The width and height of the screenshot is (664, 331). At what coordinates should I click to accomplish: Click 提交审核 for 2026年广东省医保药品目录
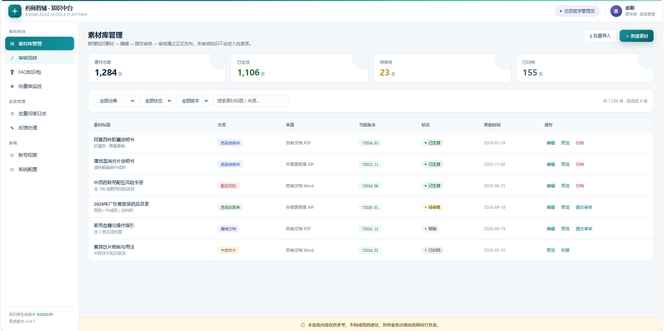[584, 207]
